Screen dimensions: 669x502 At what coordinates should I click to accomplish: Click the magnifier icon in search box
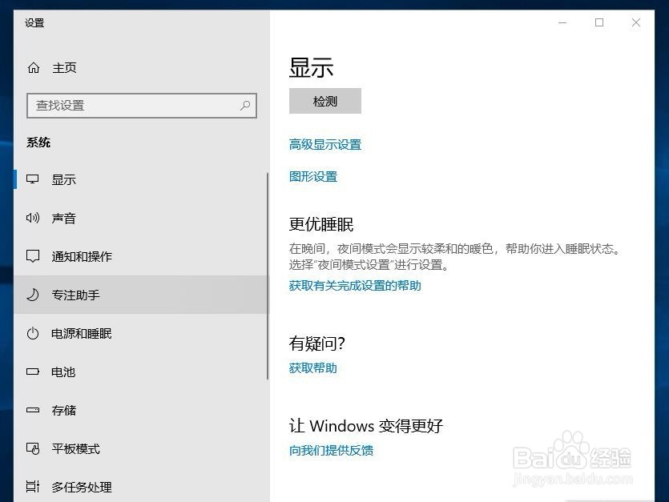(x=245, y=105)
